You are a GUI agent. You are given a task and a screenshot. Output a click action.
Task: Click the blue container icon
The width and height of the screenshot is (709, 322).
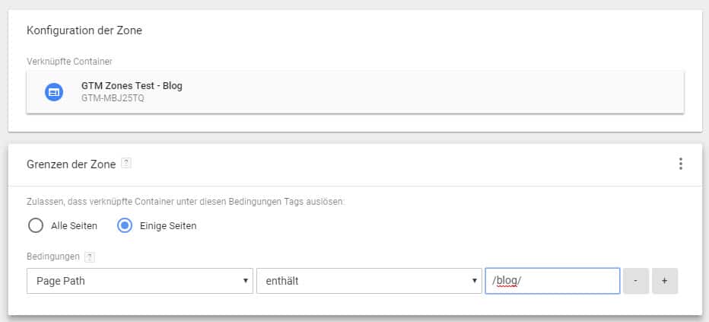point(54,92)
